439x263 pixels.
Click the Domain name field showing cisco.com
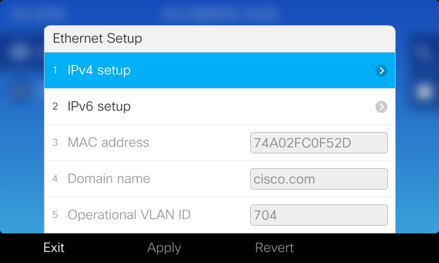pyautogui.click(x=319, y=179)
